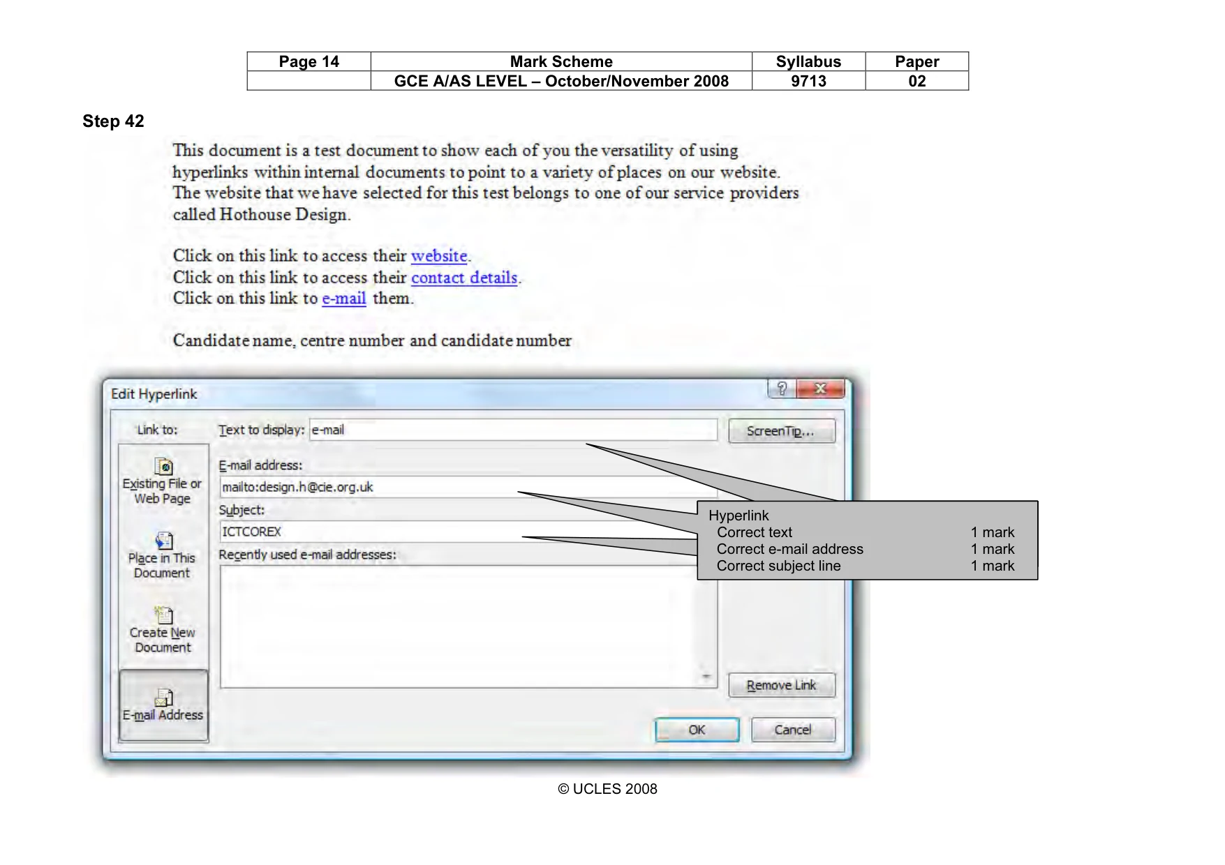This screenshot has height=865, width=1225.
Task: Click 'Correct subject line' in mark box
Action: tap(778, 566)
